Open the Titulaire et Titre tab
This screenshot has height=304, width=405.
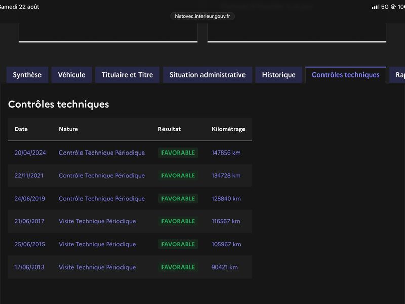pyautogui.click(x=128, y=75)
